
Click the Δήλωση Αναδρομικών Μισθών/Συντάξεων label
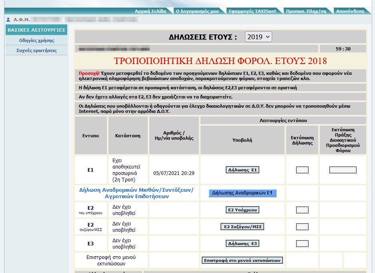(x=136, y=193)
